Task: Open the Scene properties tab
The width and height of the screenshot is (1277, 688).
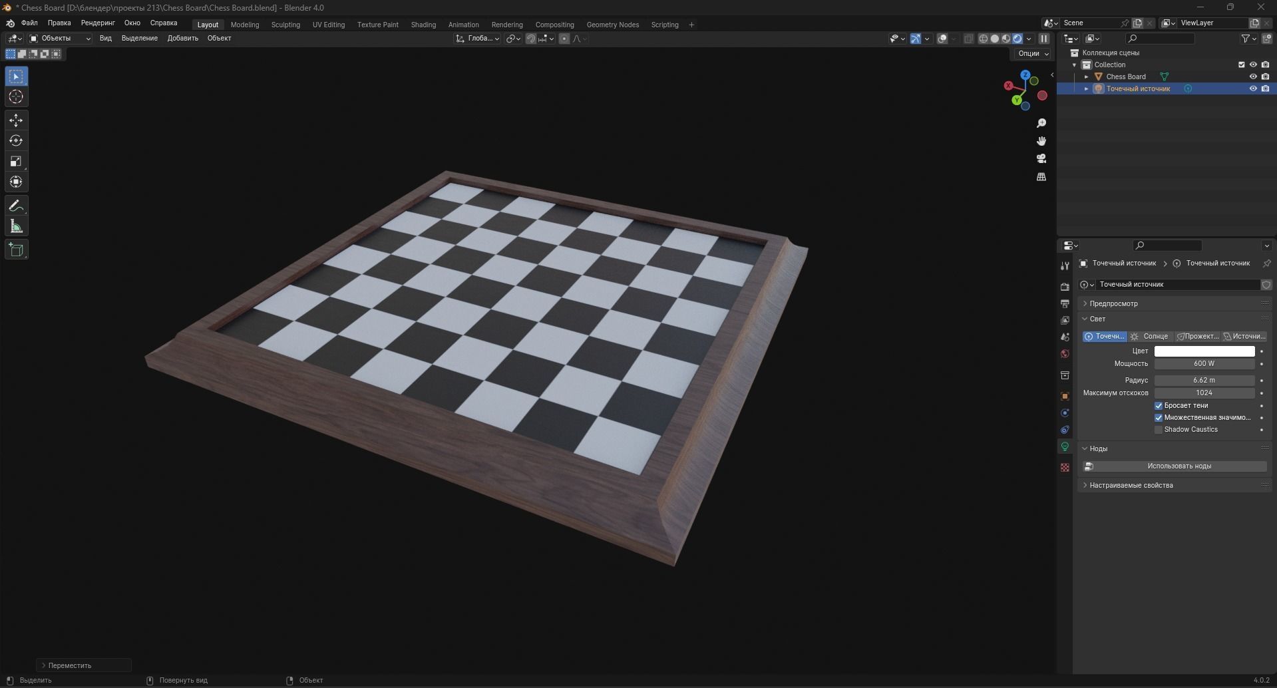Action: point(1065,337)
